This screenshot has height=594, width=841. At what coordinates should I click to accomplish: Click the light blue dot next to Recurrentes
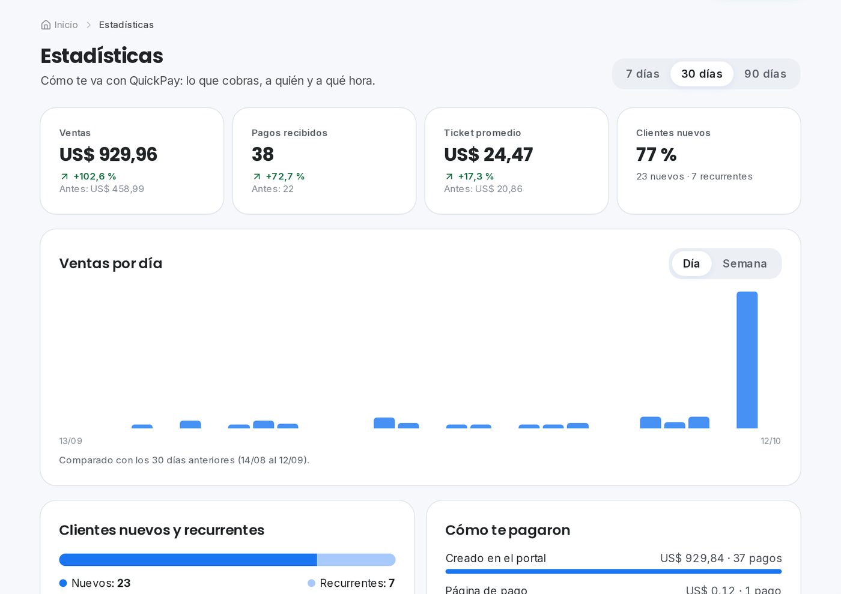(311, 583)
